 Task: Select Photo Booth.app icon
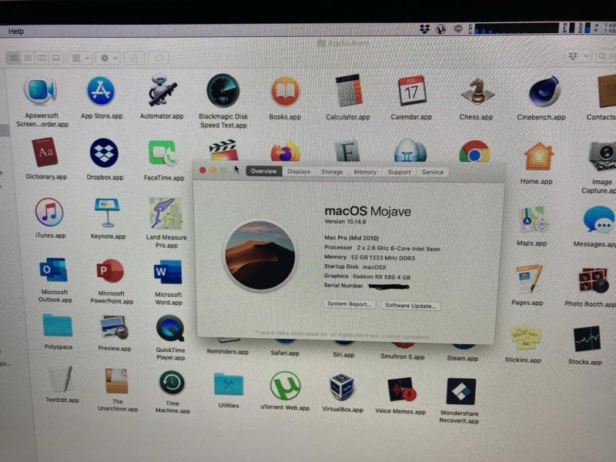click(x=592, y=280)
